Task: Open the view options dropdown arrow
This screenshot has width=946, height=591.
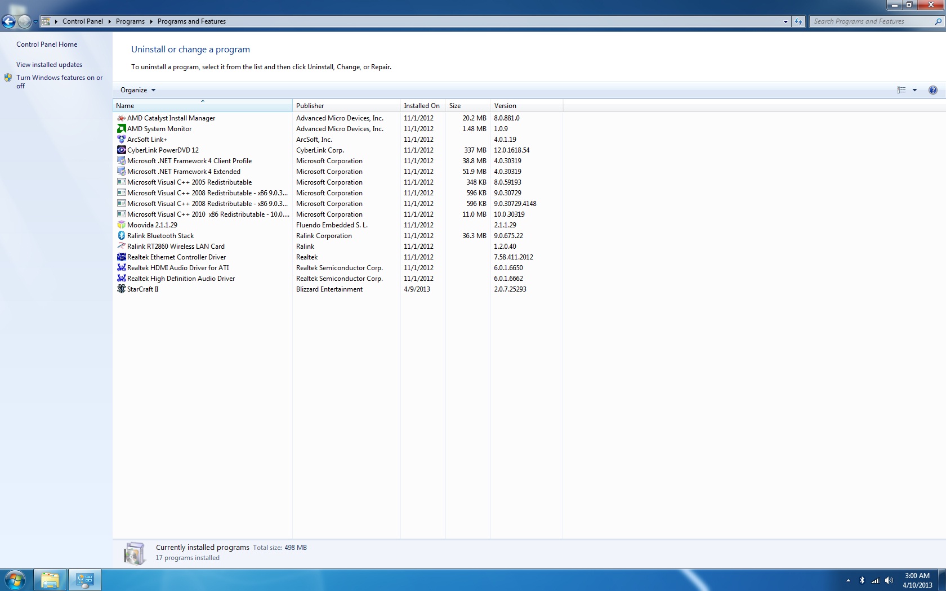Action: (914, 90)
